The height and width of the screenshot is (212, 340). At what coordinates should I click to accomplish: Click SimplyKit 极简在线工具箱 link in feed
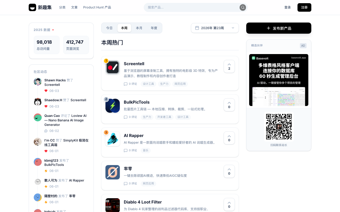66,143
